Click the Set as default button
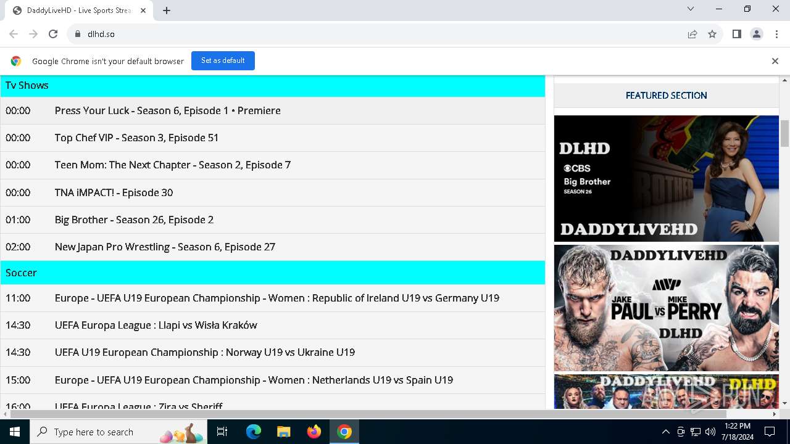 click(223, 60)
